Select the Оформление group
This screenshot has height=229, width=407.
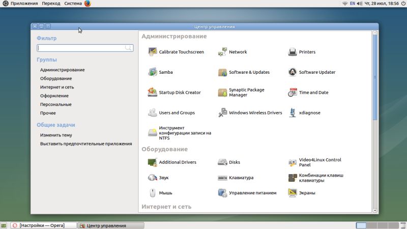[54, 96]
